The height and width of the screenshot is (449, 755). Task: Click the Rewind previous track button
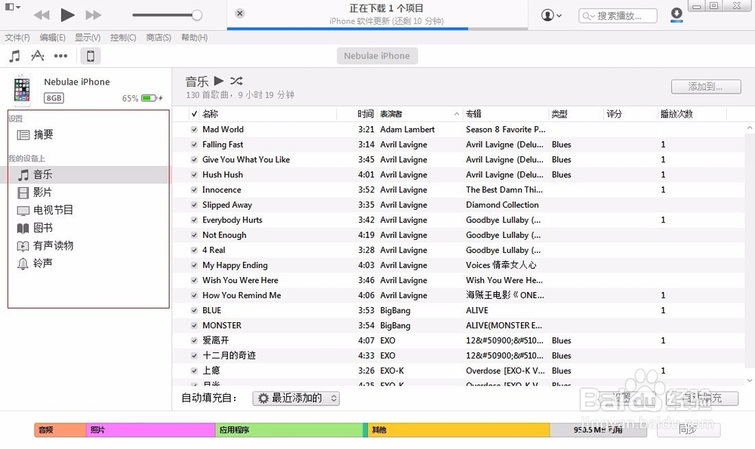[x=42, y=15]
